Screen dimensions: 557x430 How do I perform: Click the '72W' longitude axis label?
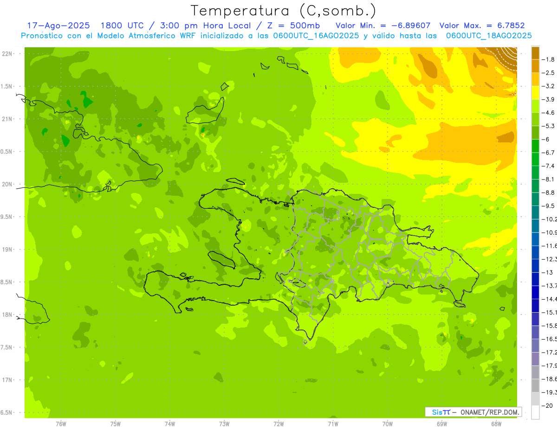(279, 424)
